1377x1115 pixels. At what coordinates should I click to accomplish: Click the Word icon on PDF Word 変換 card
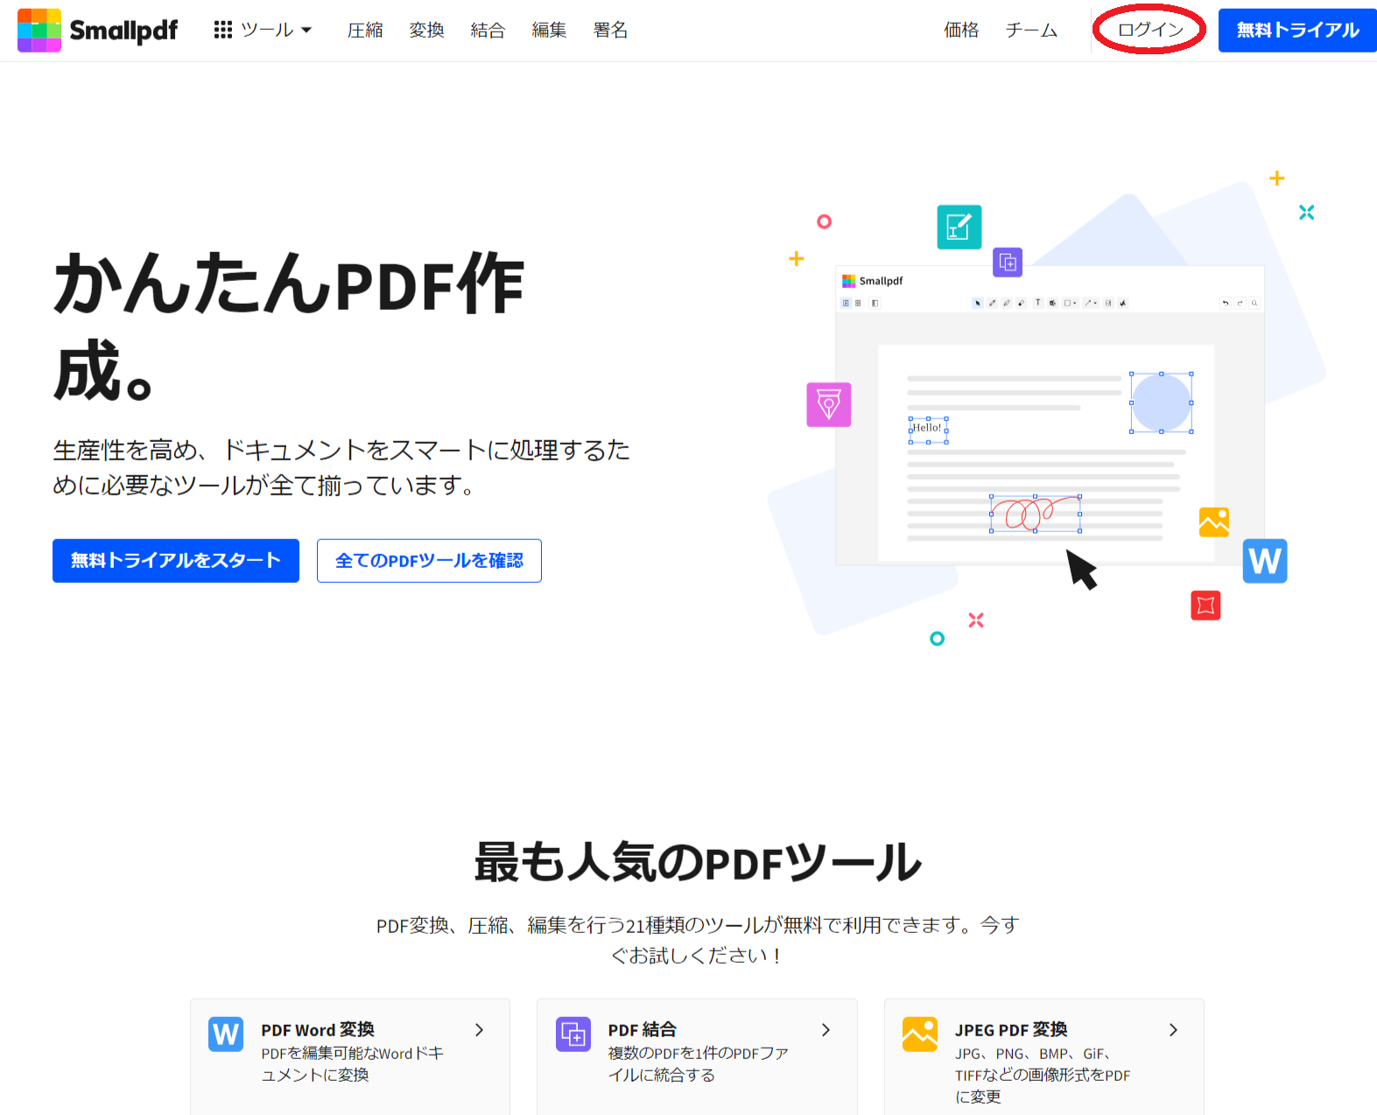(226, 1034)
